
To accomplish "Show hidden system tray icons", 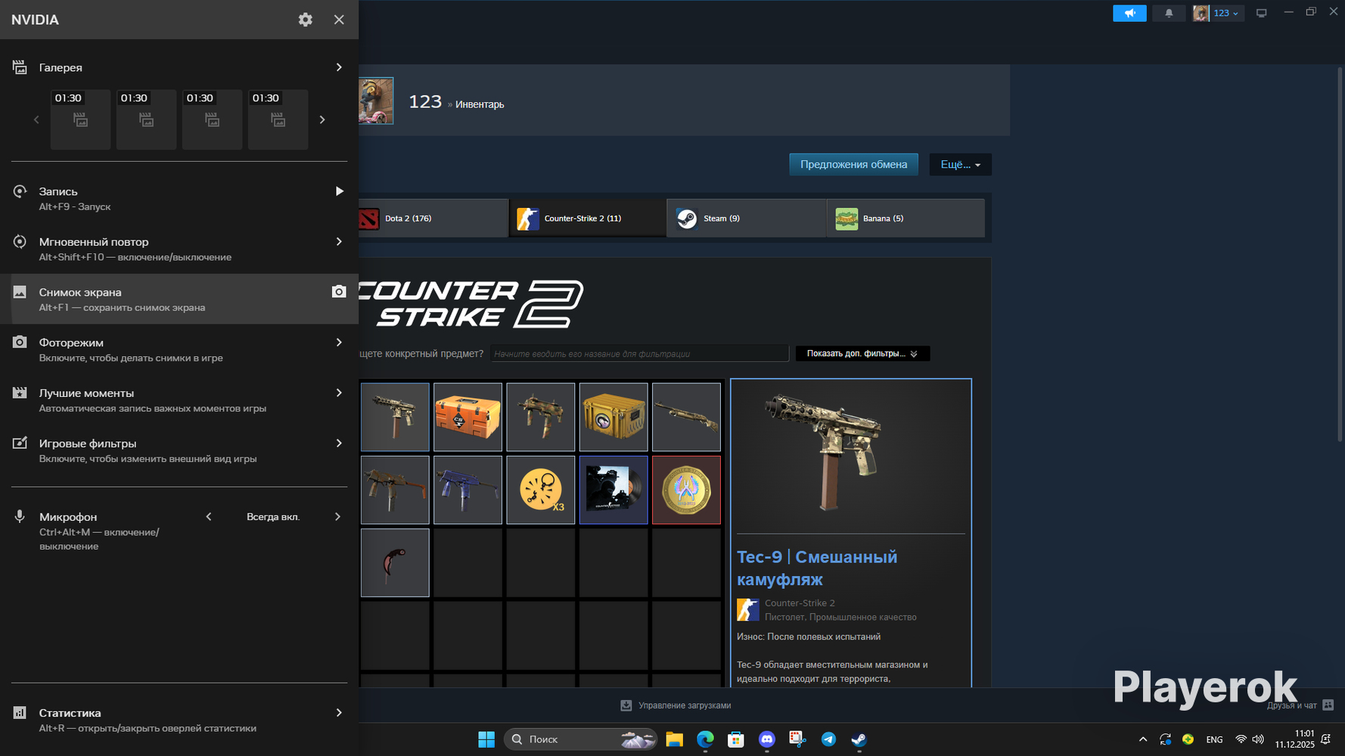I will [x=1143, y=739].
